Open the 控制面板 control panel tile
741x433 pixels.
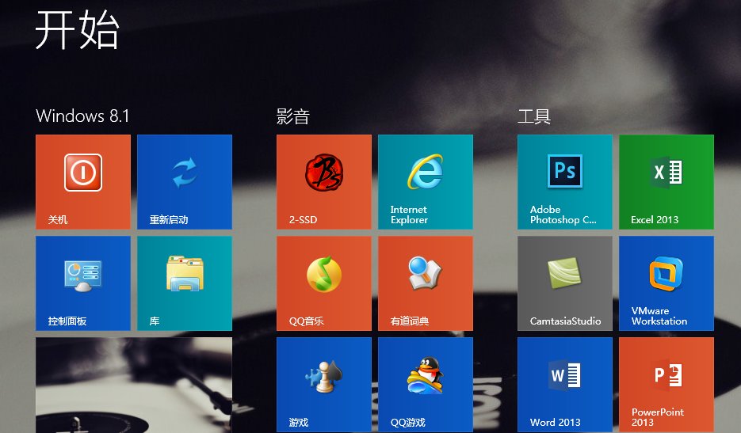(83, 283)
